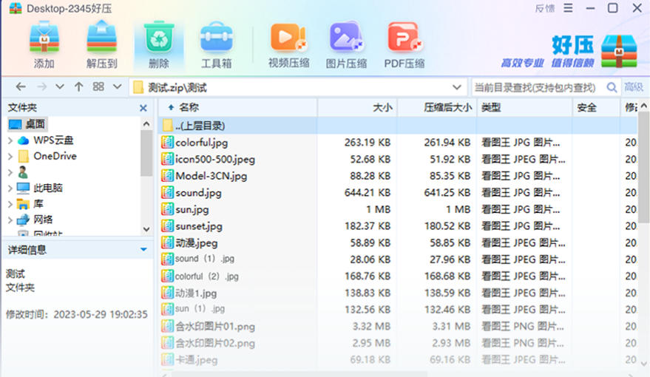Click the address bar path 测试.zip\测试
This screenshot has width=650, height=377.
tap(177, 87)
